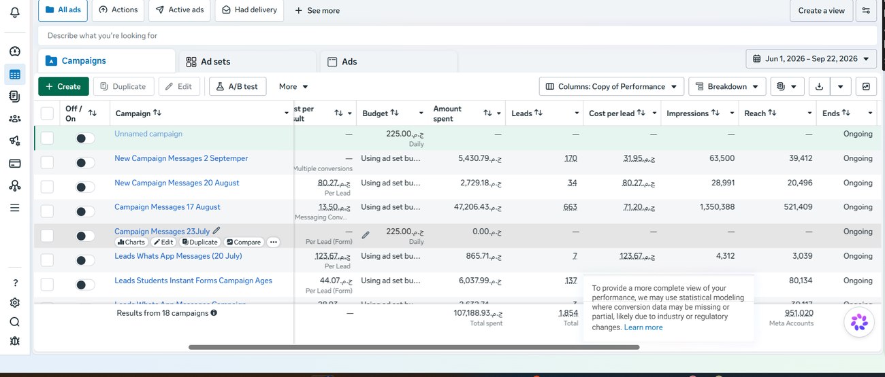Open the Audiences people icon in sidebar

click(14, 118)
